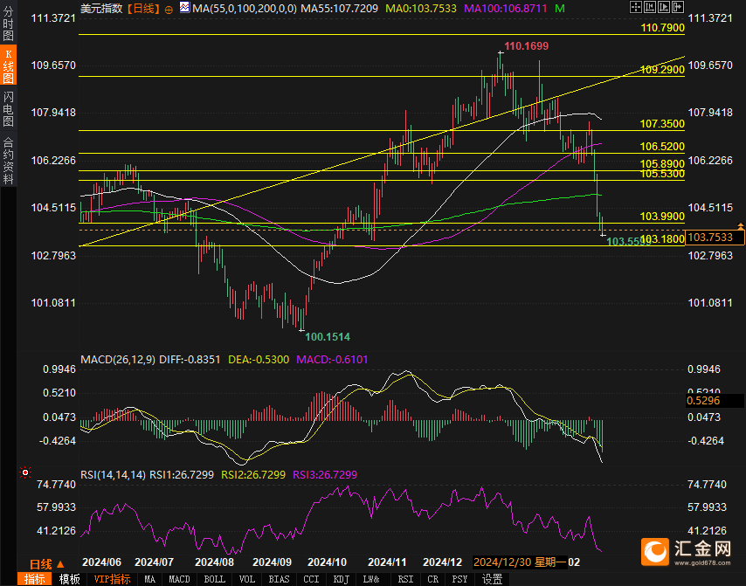Viewport: 746px width, 586px height.
Task: Click the 100.1514 low price label
Action: [328, 337]
